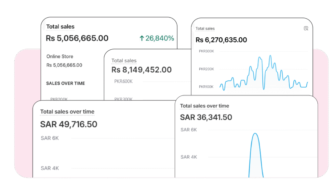Click the blue peak in SAR 36,341.50 chart
The width and height of the screenshot is (333, 184).
(x=255, y=134)
